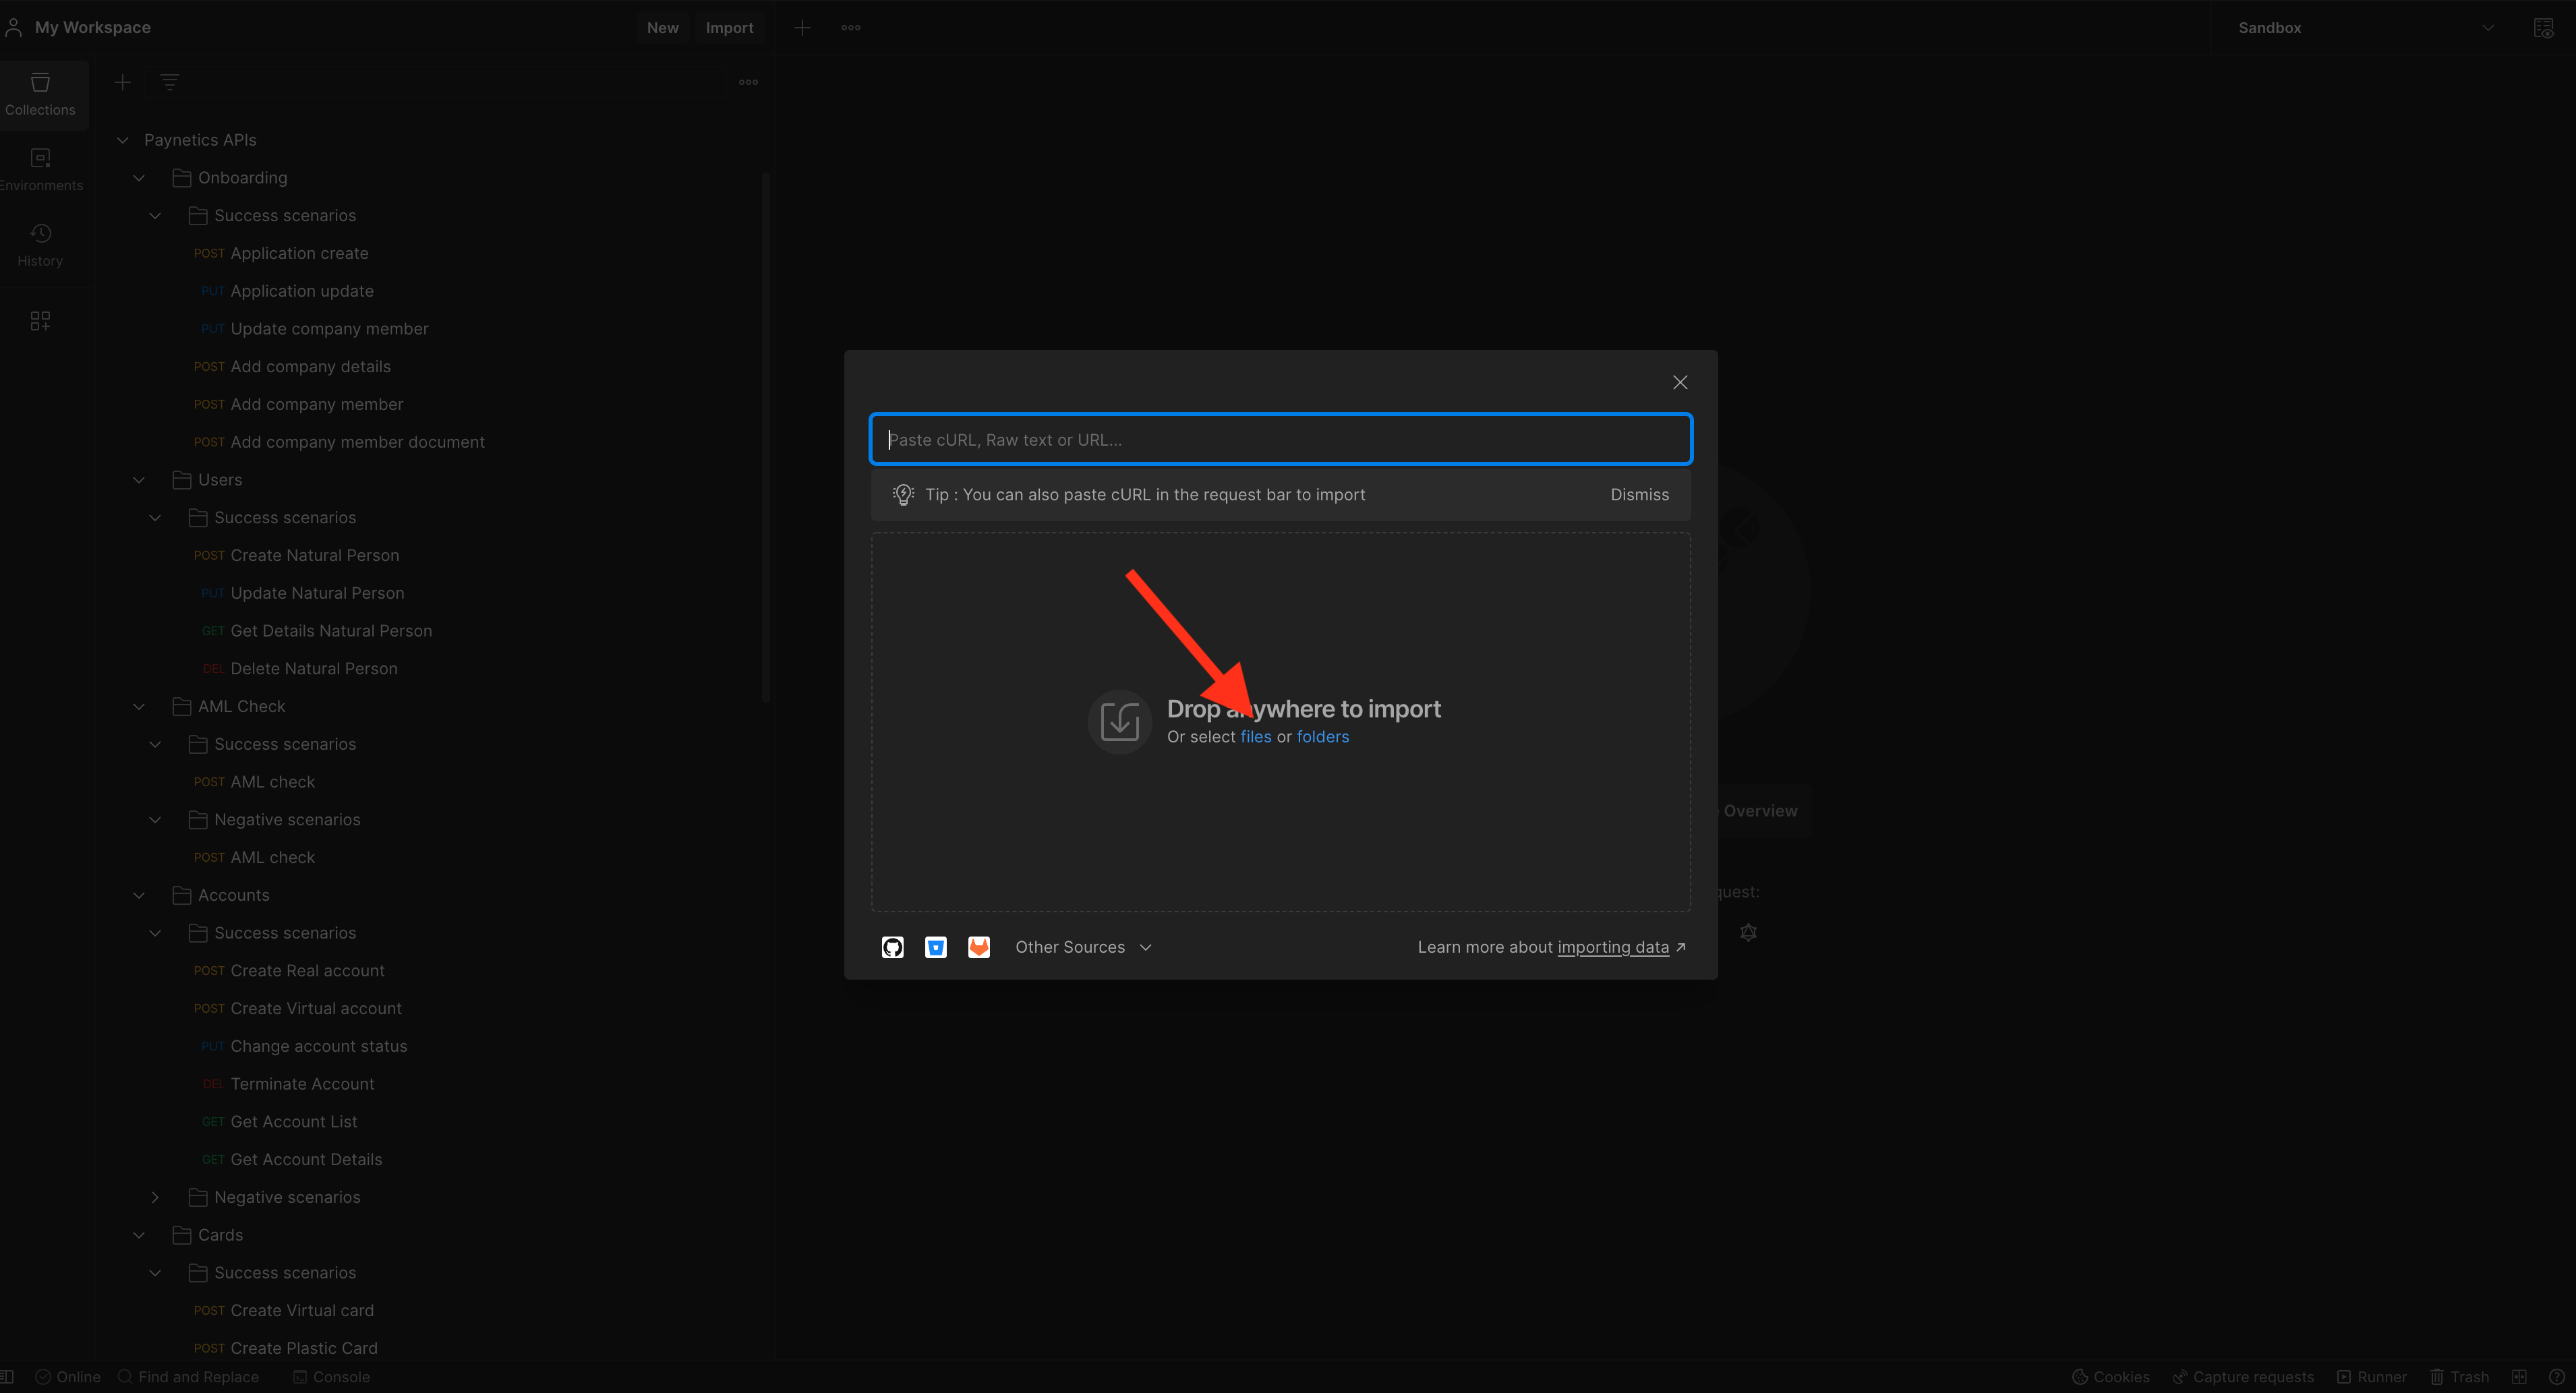Viewport: 2576px width, 1393px height.
Task: Dismiss the cURL tip
Action: tap(1639, 495)
